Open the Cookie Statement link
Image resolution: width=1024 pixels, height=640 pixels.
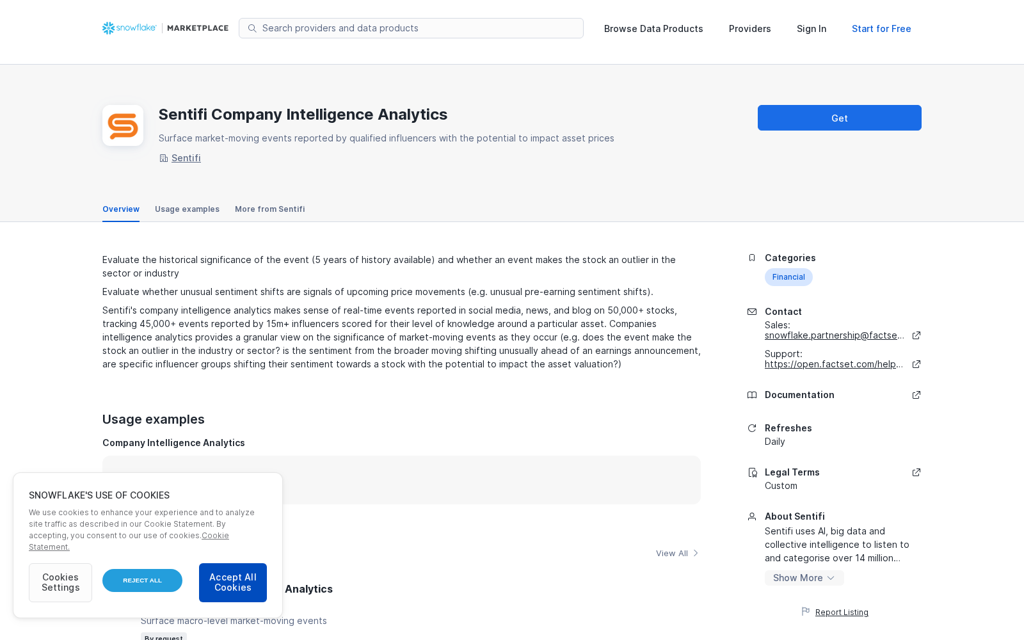pos(129,541)
